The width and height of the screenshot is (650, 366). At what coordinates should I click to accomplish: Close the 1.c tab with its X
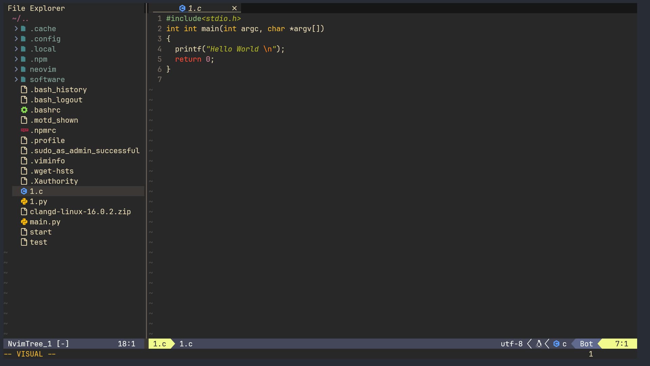tap(234, 8)
